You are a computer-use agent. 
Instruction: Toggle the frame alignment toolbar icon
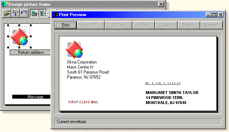click(x=43, y=13)
